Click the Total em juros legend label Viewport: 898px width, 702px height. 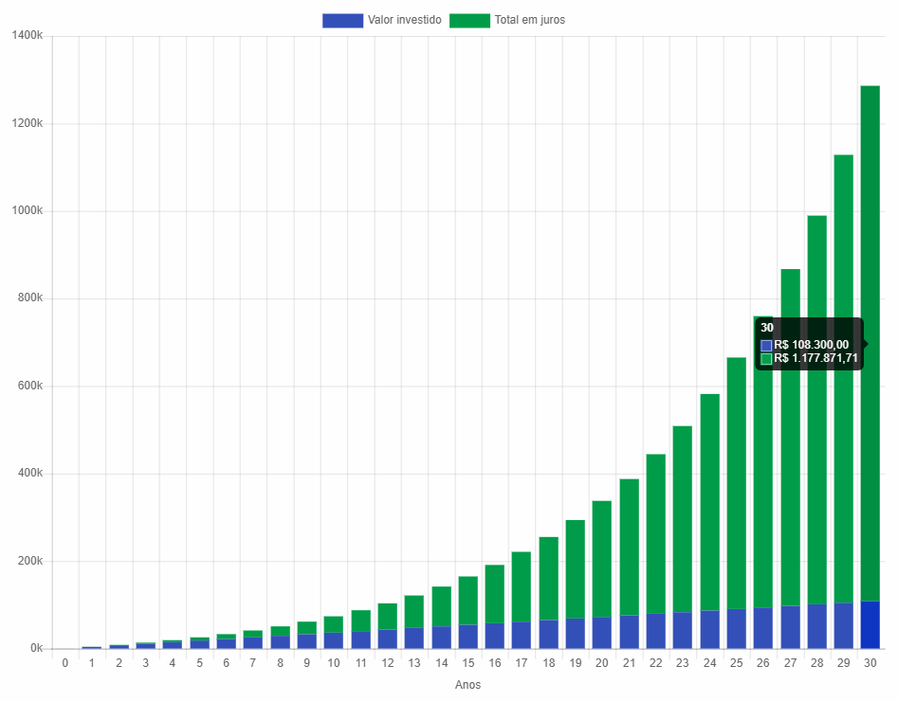point(530,20)
